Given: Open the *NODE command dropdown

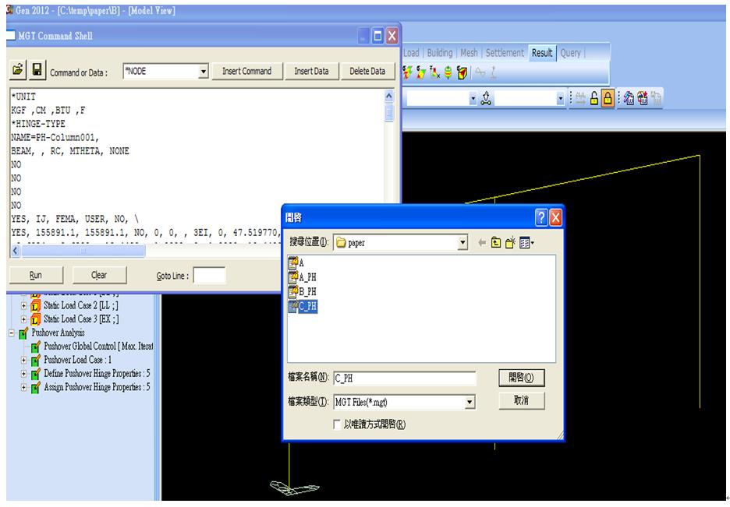Looking at the screenshot, I should 203,72.
